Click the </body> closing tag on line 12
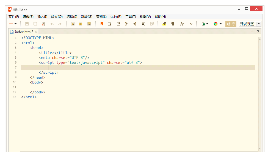 pyautogui.click(x=38, y=92)
